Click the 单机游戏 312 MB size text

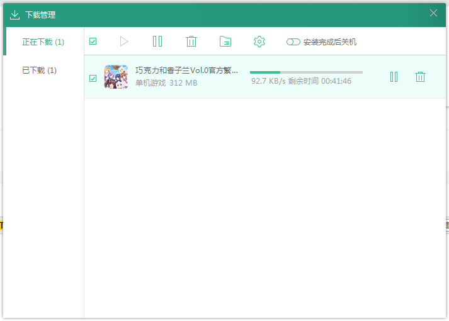pos(166,83)
